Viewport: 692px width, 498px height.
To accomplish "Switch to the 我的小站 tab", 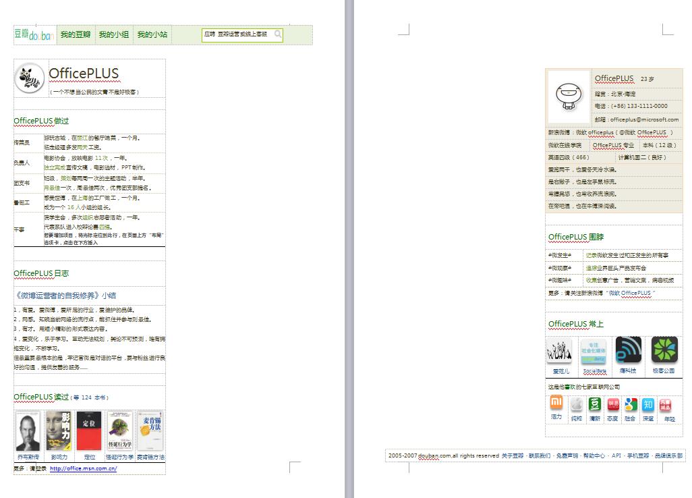I will (x=152, y=34).
